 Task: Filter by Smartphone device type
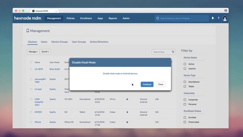coord(185,82)
